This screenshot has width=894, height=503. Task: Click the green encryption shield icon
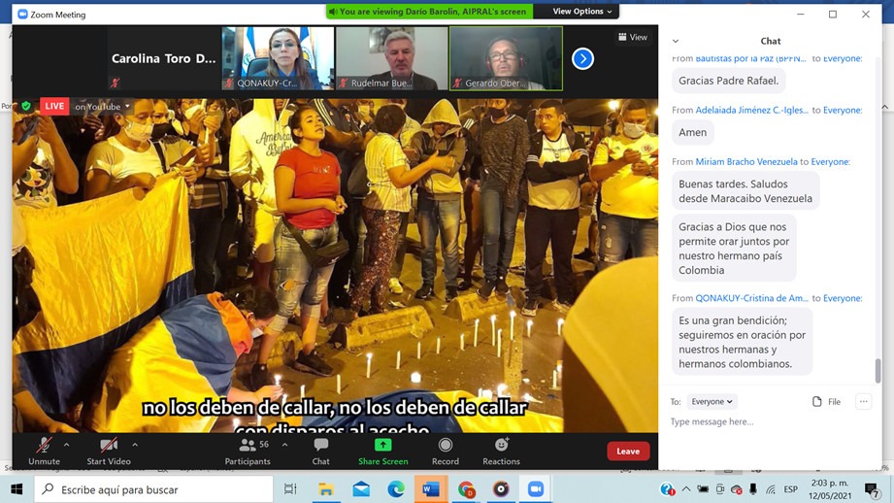pos(26,106)
